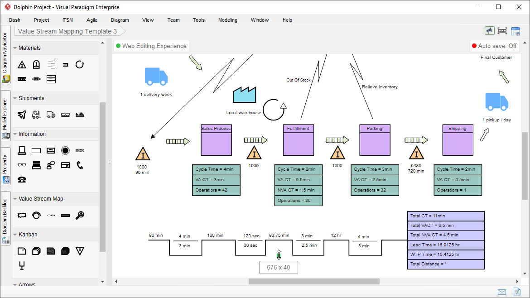Select the kaizen burst shape in Value Stream Map

(x=22, y=216)
